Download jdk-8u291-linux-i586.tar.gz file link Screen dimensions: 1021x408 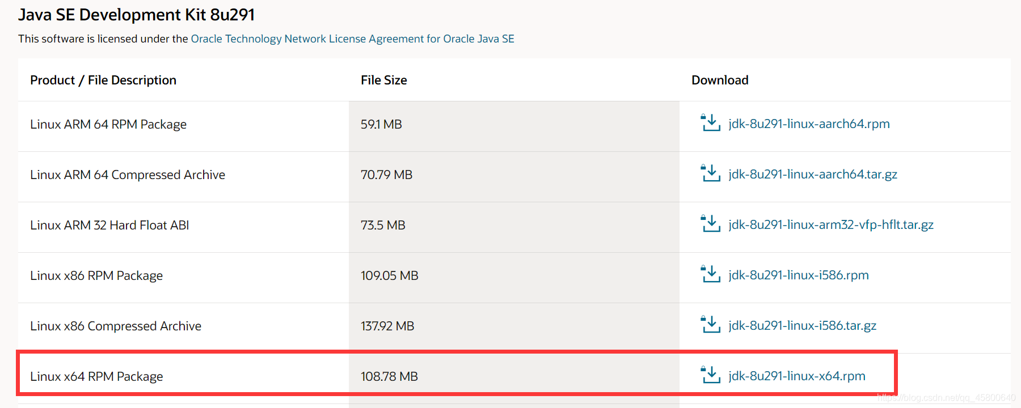(x=803, y=325)
